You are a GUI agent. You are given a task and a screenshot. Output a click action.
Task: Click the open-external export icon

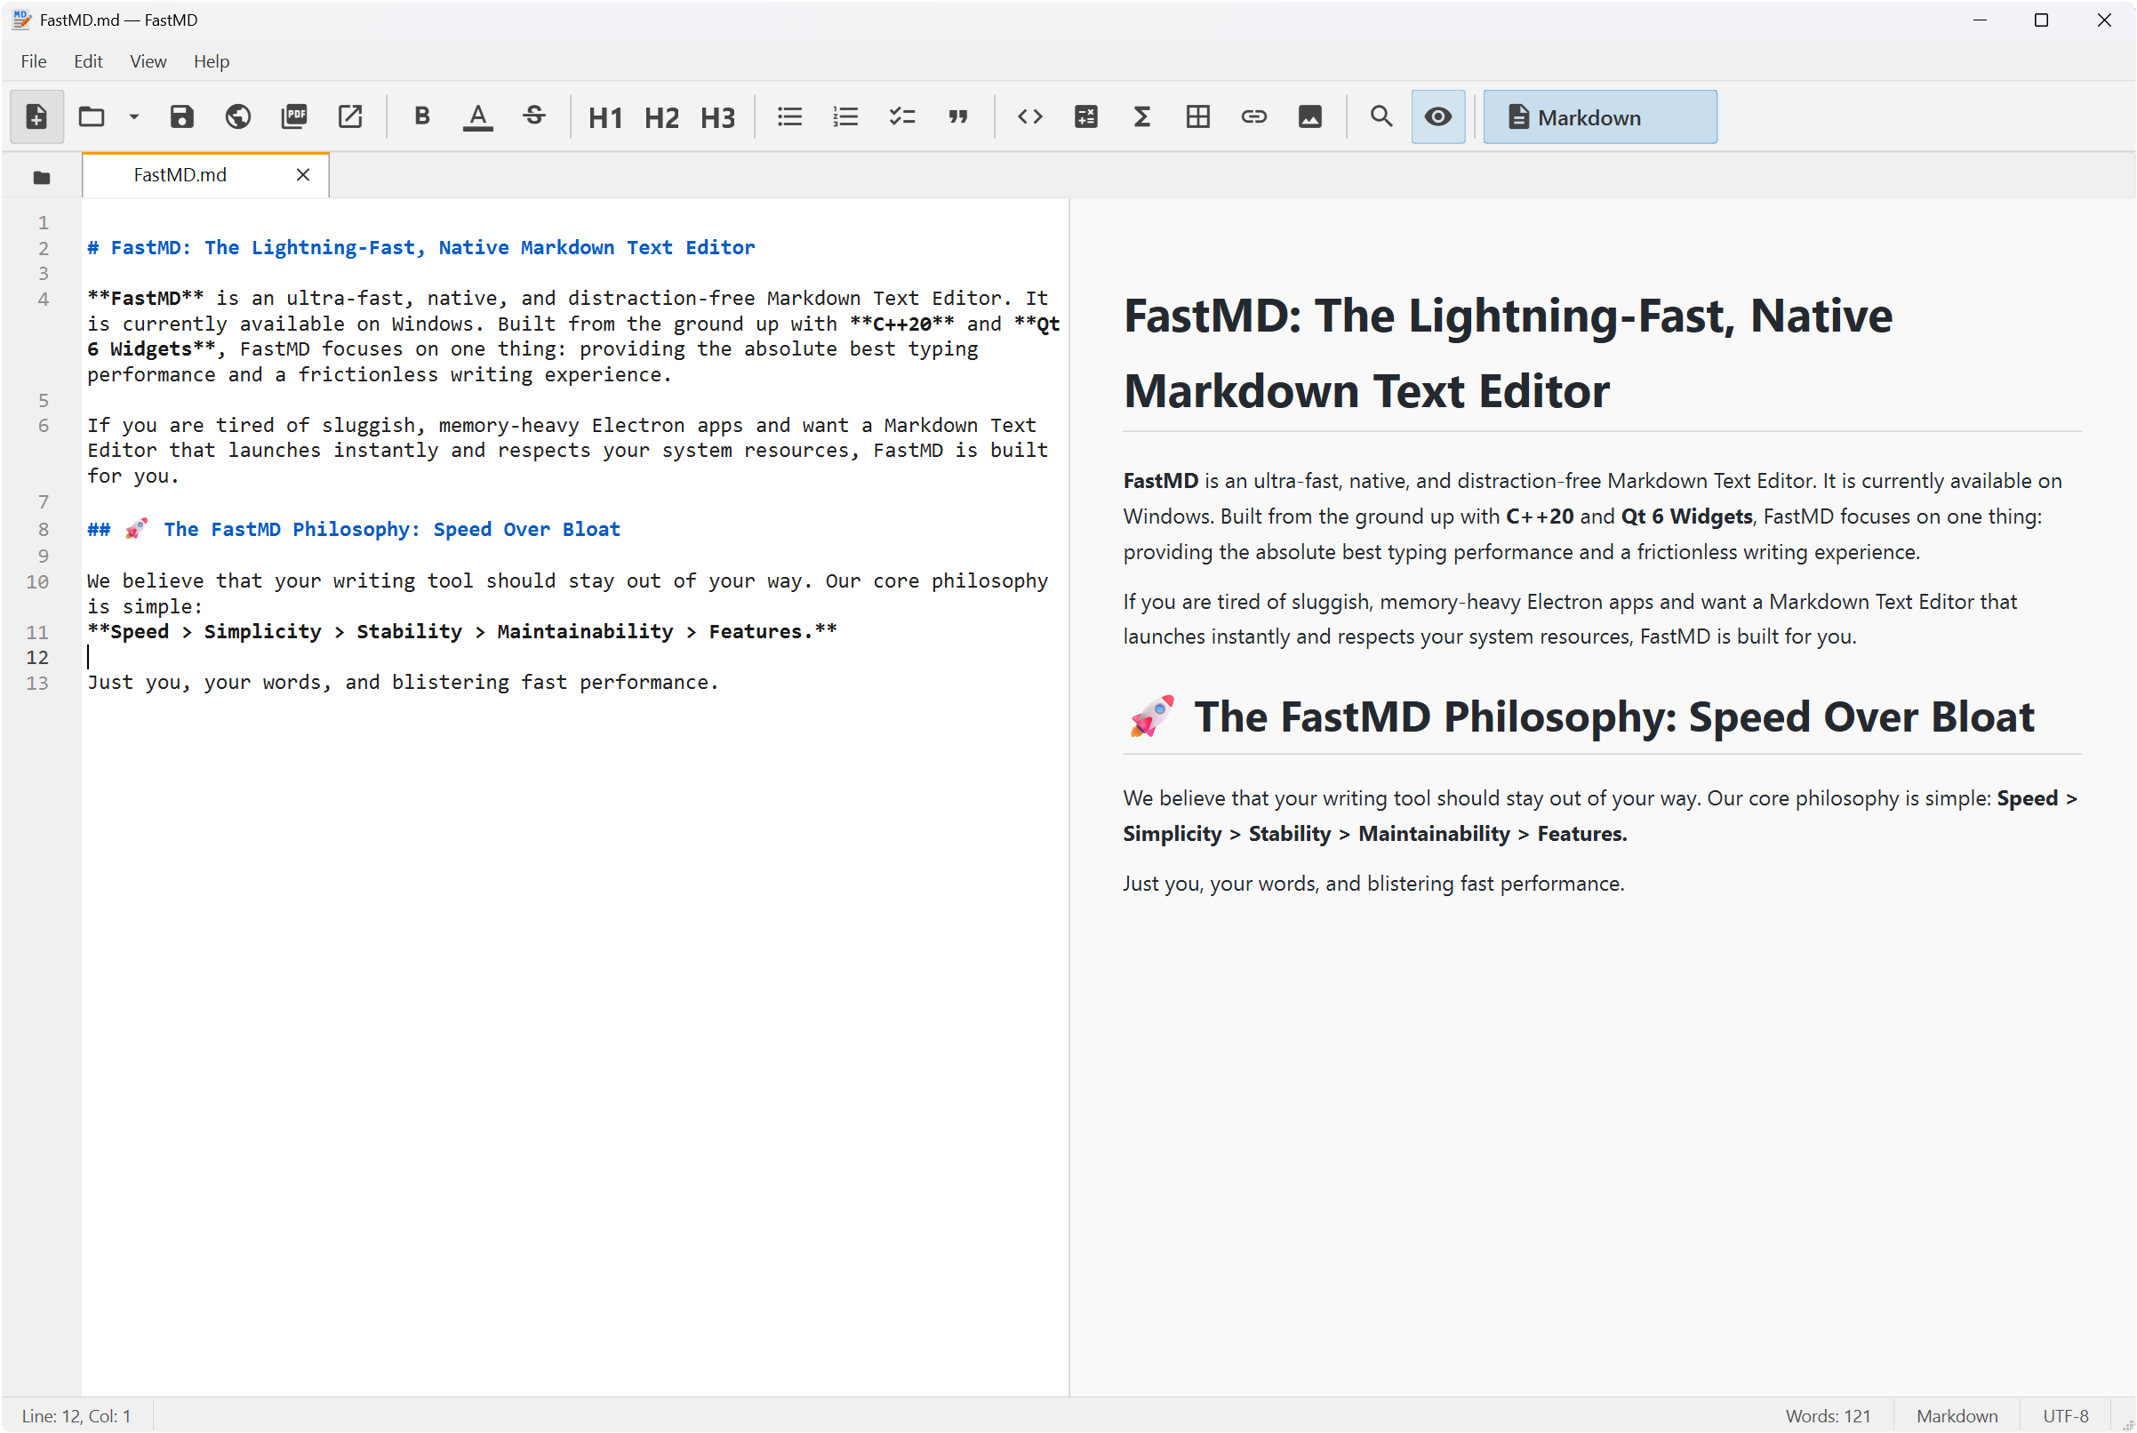click(350, 117)
